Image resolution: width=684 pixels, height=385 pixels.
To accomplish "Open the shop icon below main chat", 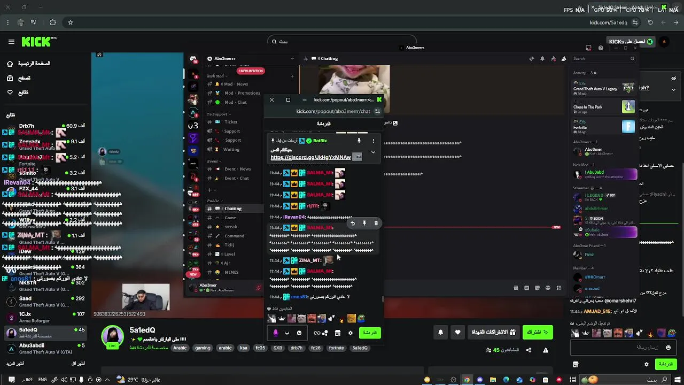I will pyautogui.click(x=576, y=364).
